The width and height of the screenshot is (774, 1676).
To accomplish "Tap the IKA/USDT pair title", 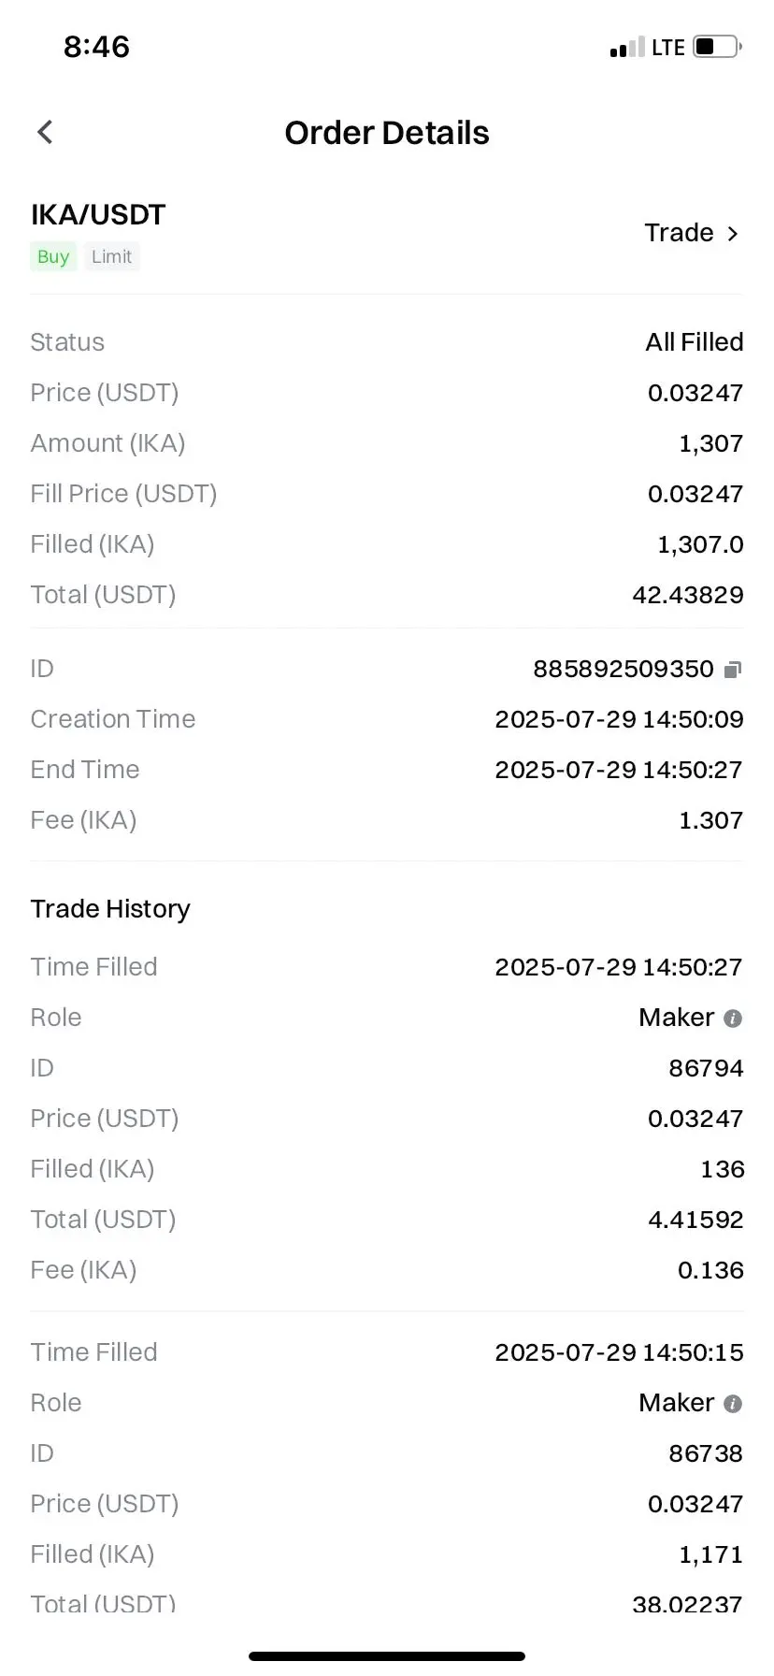I will click(x=98, y=214).
